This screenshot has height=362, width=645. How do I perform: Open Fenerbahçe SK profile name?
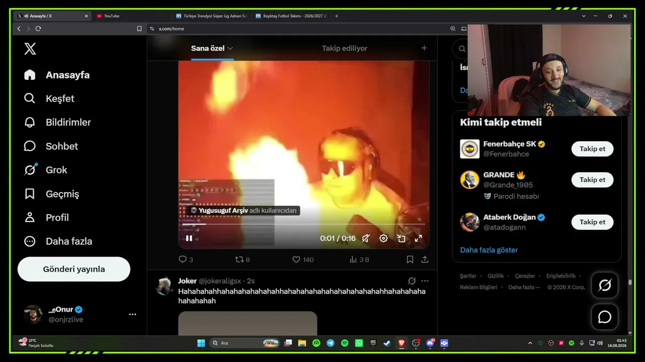510,144
